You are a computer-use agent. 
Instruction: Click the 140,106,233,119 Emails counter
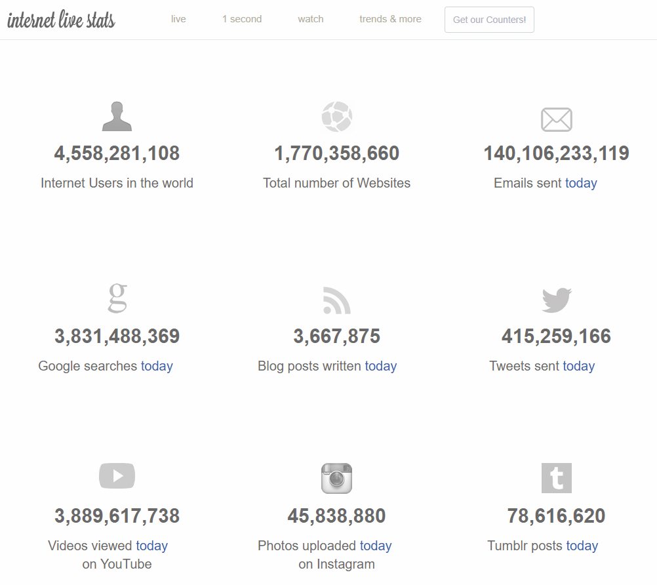click(557, 153)
